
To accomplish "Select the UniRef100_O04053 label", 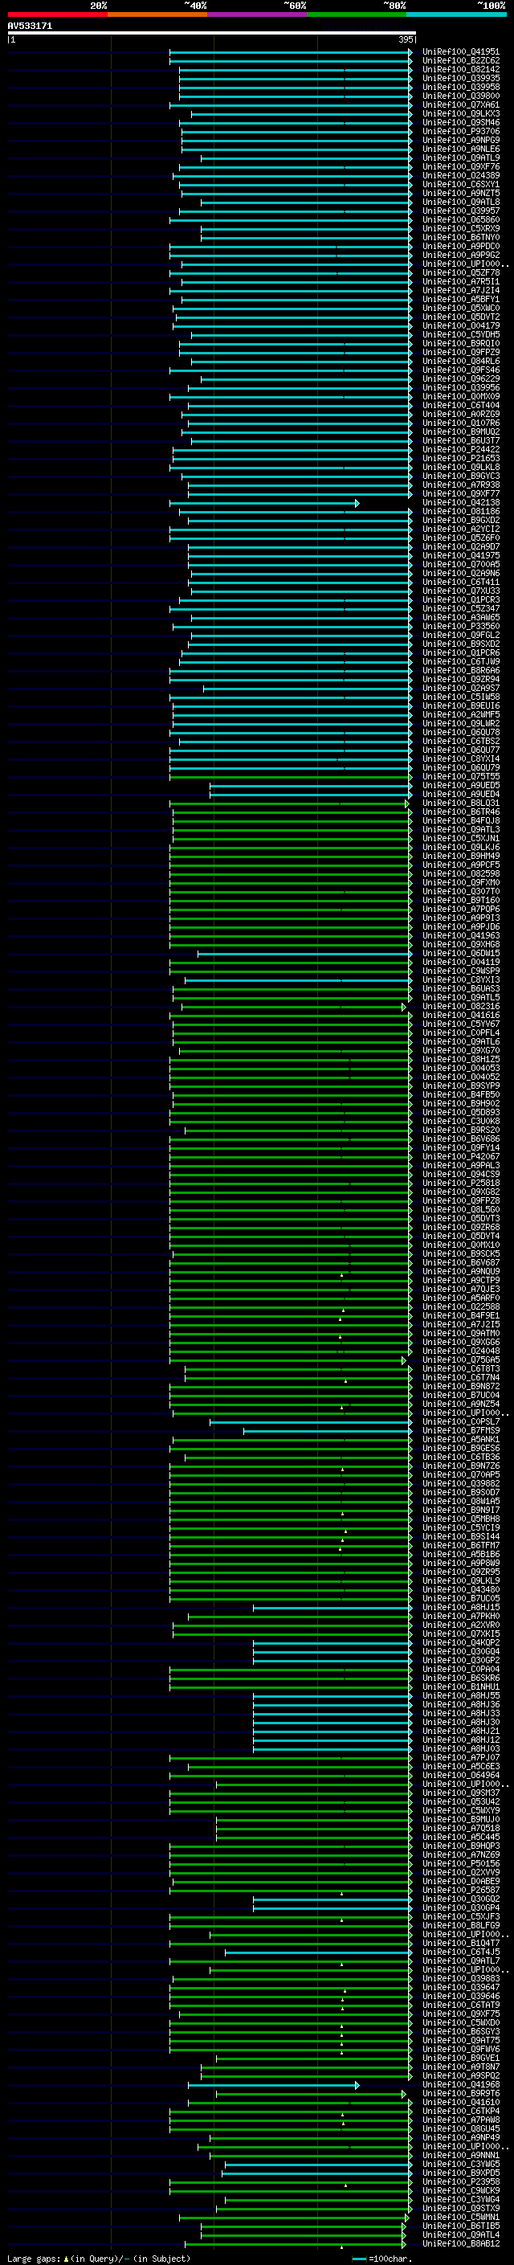I will point(460,1069).
